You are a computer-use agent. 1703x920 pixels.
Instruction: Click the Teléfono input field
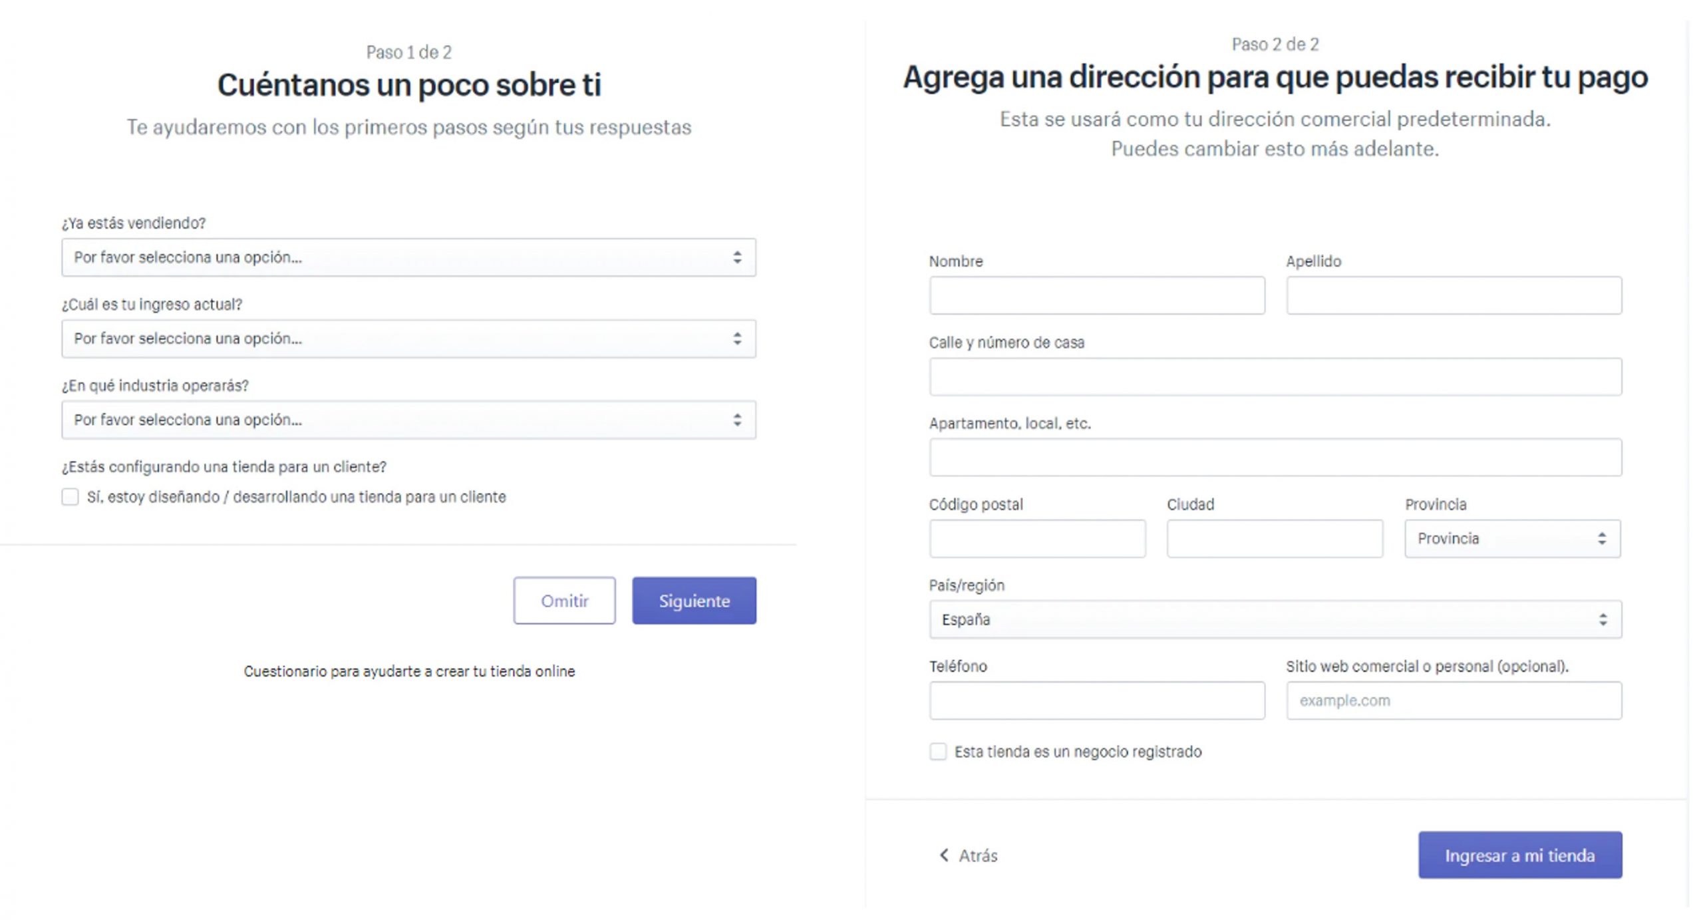tap(1096, 700)
